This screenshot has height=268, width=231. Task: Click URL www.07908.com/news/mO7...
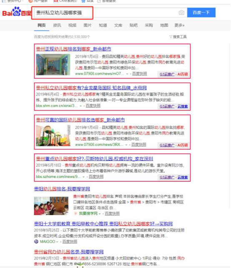tap(99, 74)
